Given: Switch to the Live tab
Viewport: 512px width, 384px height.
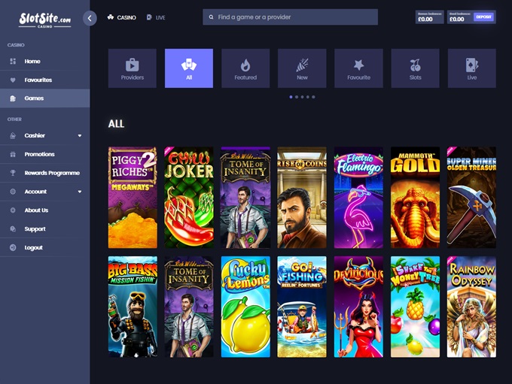Looking at the screenshot, I should 156,17.
